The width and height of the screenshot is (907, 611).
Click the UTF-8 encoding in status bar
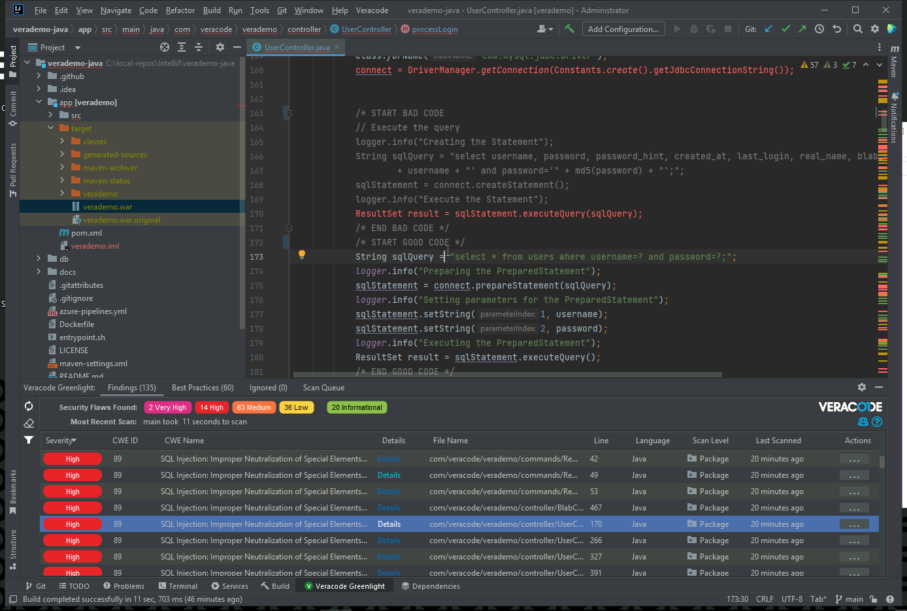point(792,599)
